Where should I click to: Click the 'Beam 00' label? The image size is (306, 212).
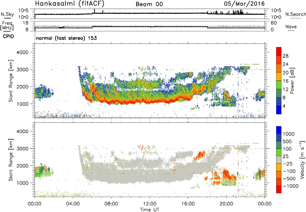[x=149, y=4]
